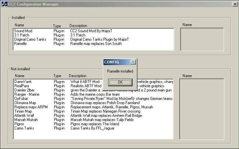Close the CC2 Configuration Manager window
Viewport: 239px width, 149px height.
click(x=235, y=4)
